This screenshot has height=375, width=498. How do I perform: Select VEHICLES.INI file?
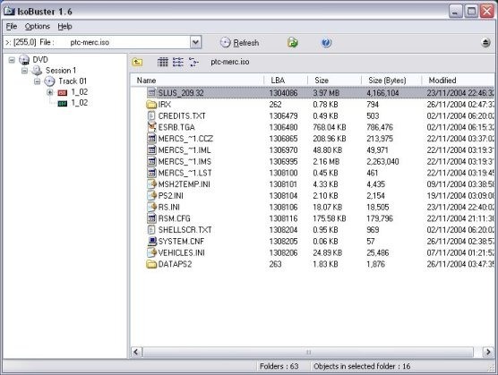pyautogui.click(x=182, y=253)
